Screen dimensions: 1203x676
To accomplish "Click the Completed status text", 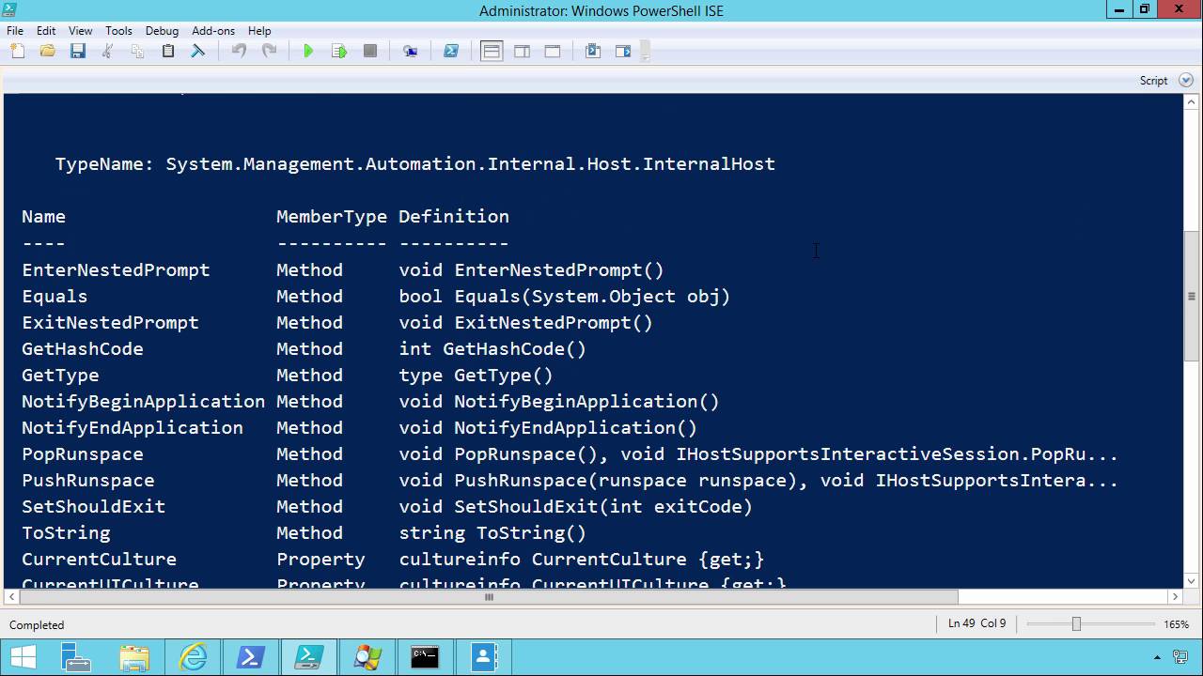I will [37, 625].
